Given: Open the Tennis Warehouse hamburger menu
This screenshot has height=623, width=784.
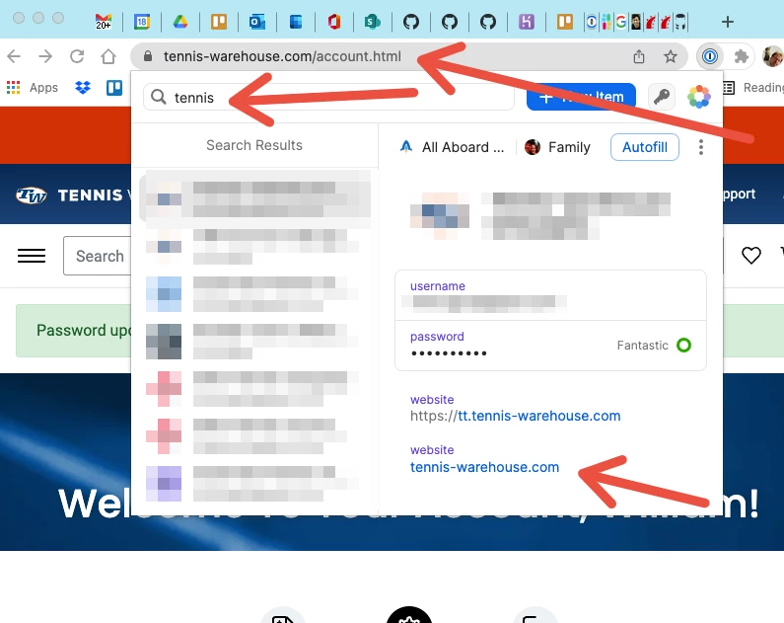Looking at the screenshot, I should [32, 256].
